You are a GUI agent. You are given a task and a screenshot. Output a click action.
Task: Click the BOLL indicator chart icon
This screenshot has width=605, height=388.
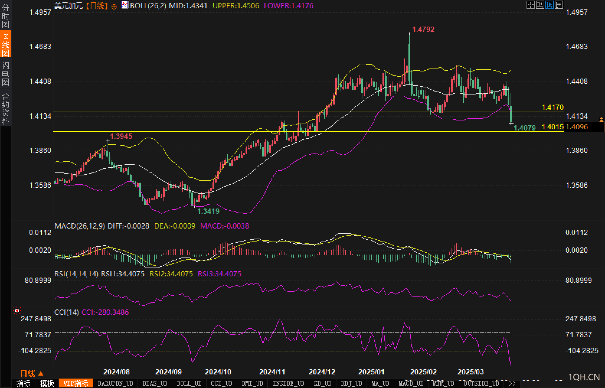click(125, 5)
